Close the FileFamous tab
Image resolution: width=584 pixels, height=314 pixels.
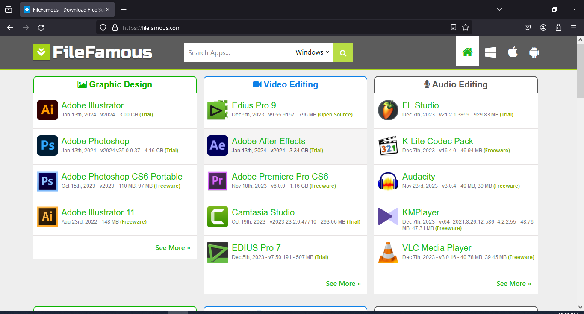pos(108,9)
